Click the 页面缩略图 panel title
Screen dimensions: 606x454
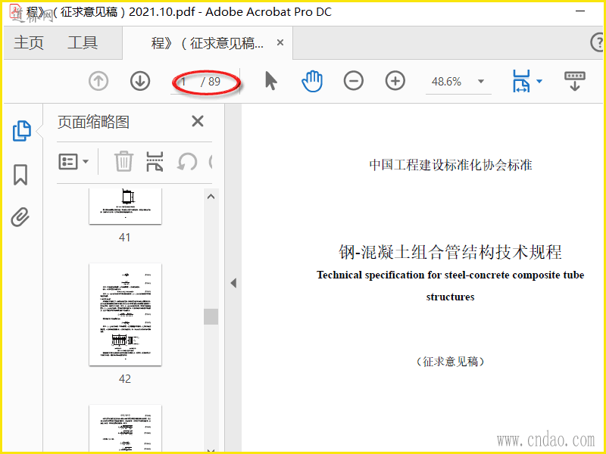pos(93,122)
